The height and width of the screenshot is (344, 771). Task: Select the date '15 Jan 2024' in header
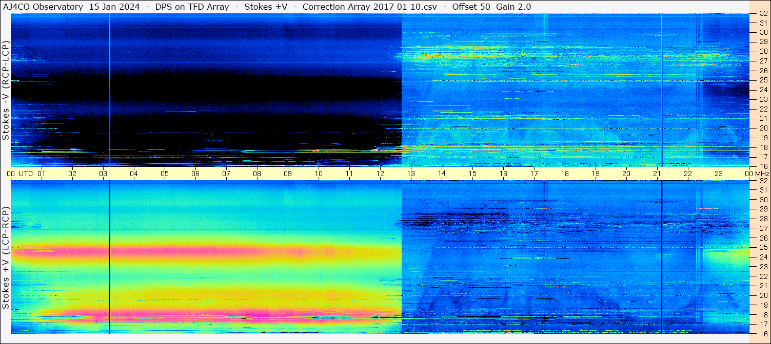113,7
